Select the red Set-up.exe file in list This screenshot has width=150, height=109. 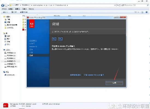coord(24,30)
